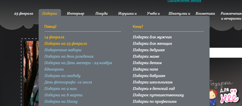
Task: Open День фотографа -12 июля
Action: (68, 82)
